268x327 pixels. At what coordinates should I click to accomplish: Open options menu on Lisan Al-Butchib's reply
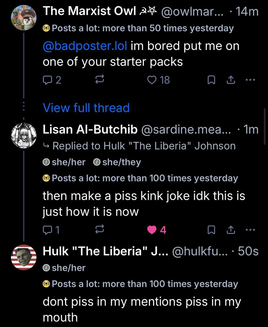250,230
